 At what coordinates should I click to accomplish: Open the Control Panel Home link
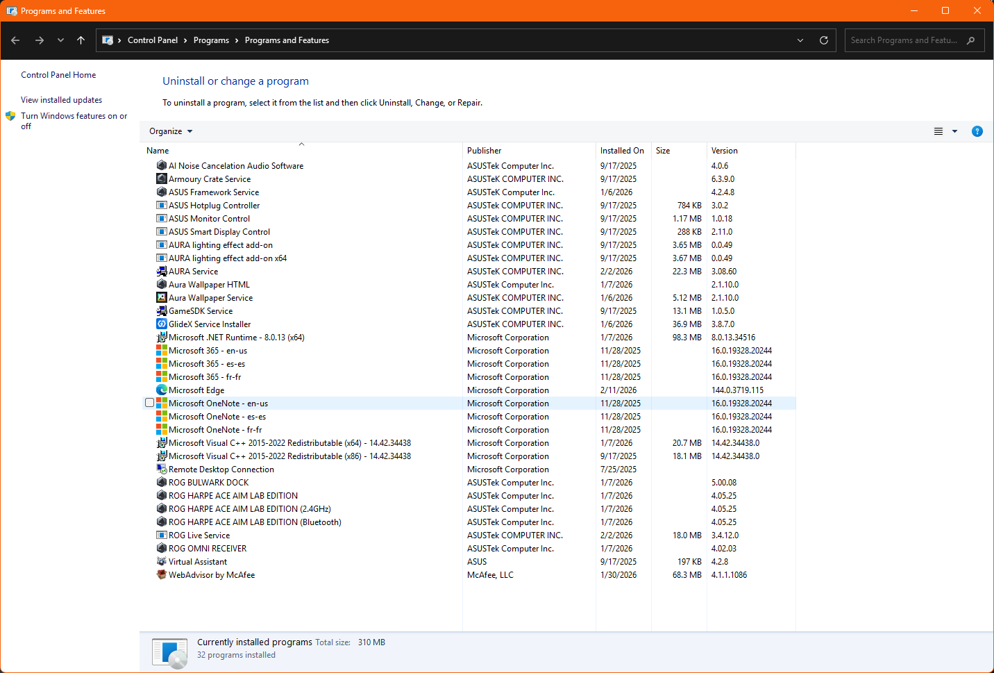point(58,75)
